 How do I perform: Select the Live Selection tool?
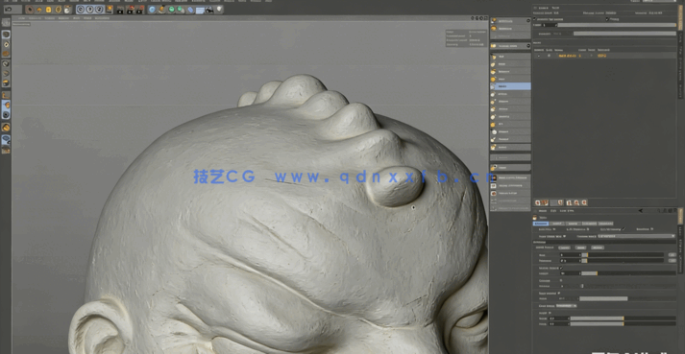click(30, 10)
